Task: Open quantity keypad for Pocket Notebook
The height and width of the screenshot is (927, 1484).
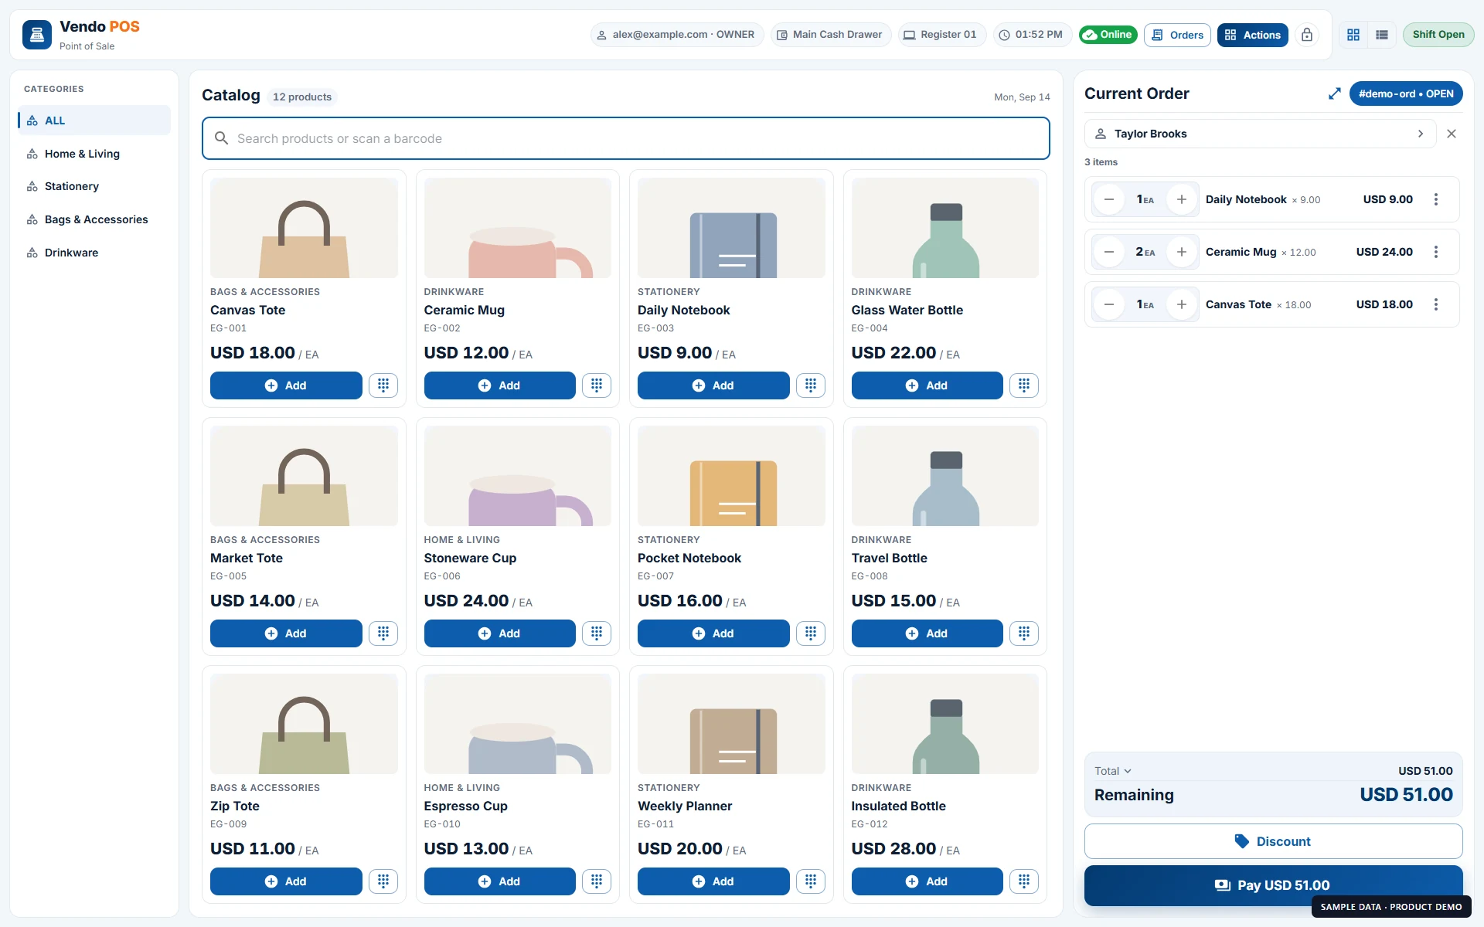Action: coord(810,633)
